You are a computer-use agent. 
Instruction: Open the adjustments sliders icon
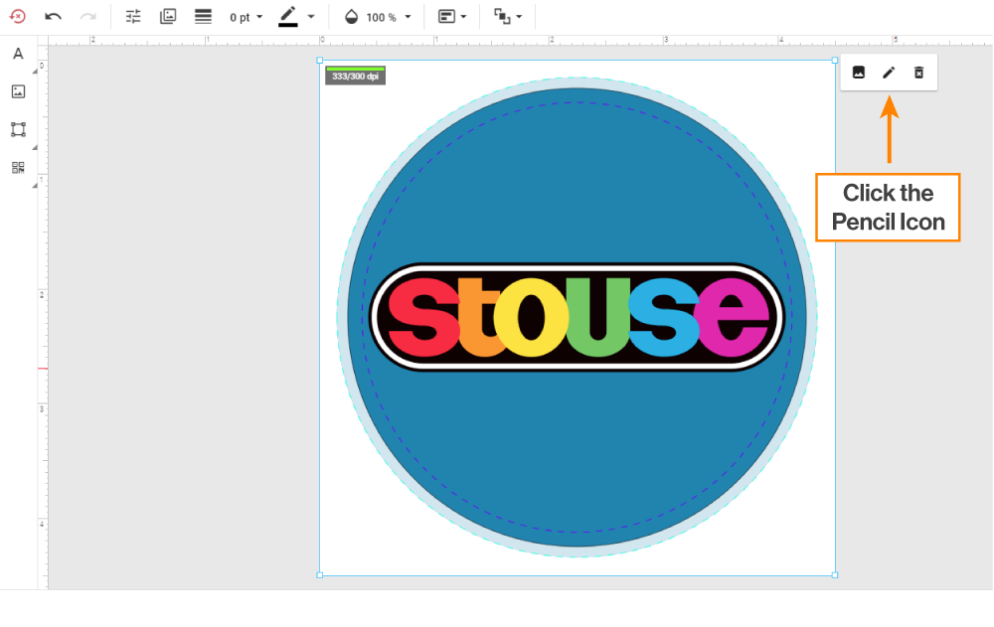tap(133, 17)
